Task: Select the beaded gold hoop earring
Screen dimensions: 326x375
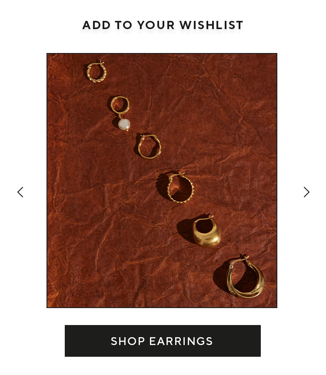Action: point(180,188)
